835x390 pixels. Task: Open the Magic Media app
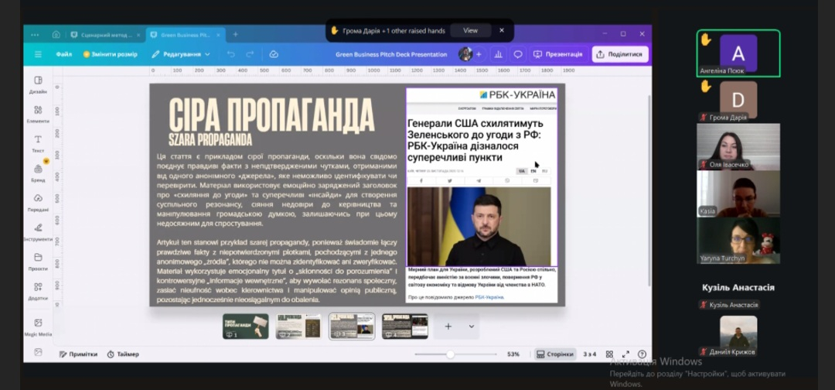point(38,327)
